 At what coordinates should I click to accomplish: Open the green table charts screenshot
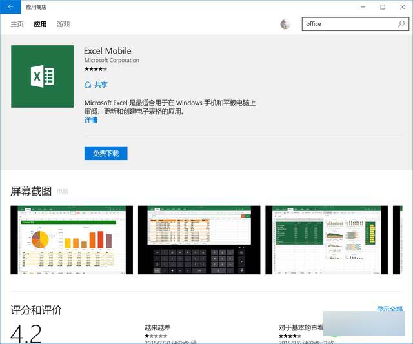pos(327,240)
